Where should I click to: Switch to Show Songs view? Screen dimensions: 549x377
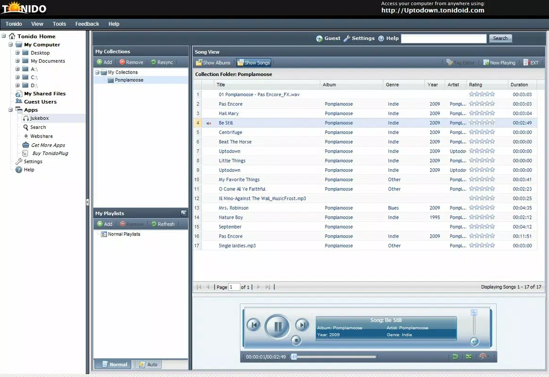[x=254, y=63]
